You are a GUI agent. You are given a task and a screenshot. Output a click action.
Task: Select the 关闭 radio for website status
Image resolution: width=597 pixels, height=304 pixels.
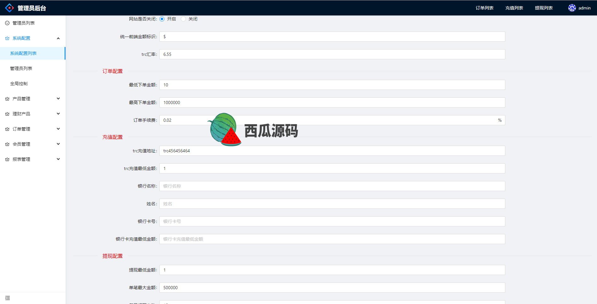pyautogui.click(x=183, y=19)
